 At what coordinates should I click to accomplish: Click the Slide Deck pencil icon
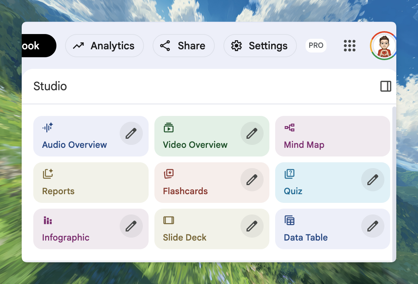pyautogui.click(x=252, y=226)
